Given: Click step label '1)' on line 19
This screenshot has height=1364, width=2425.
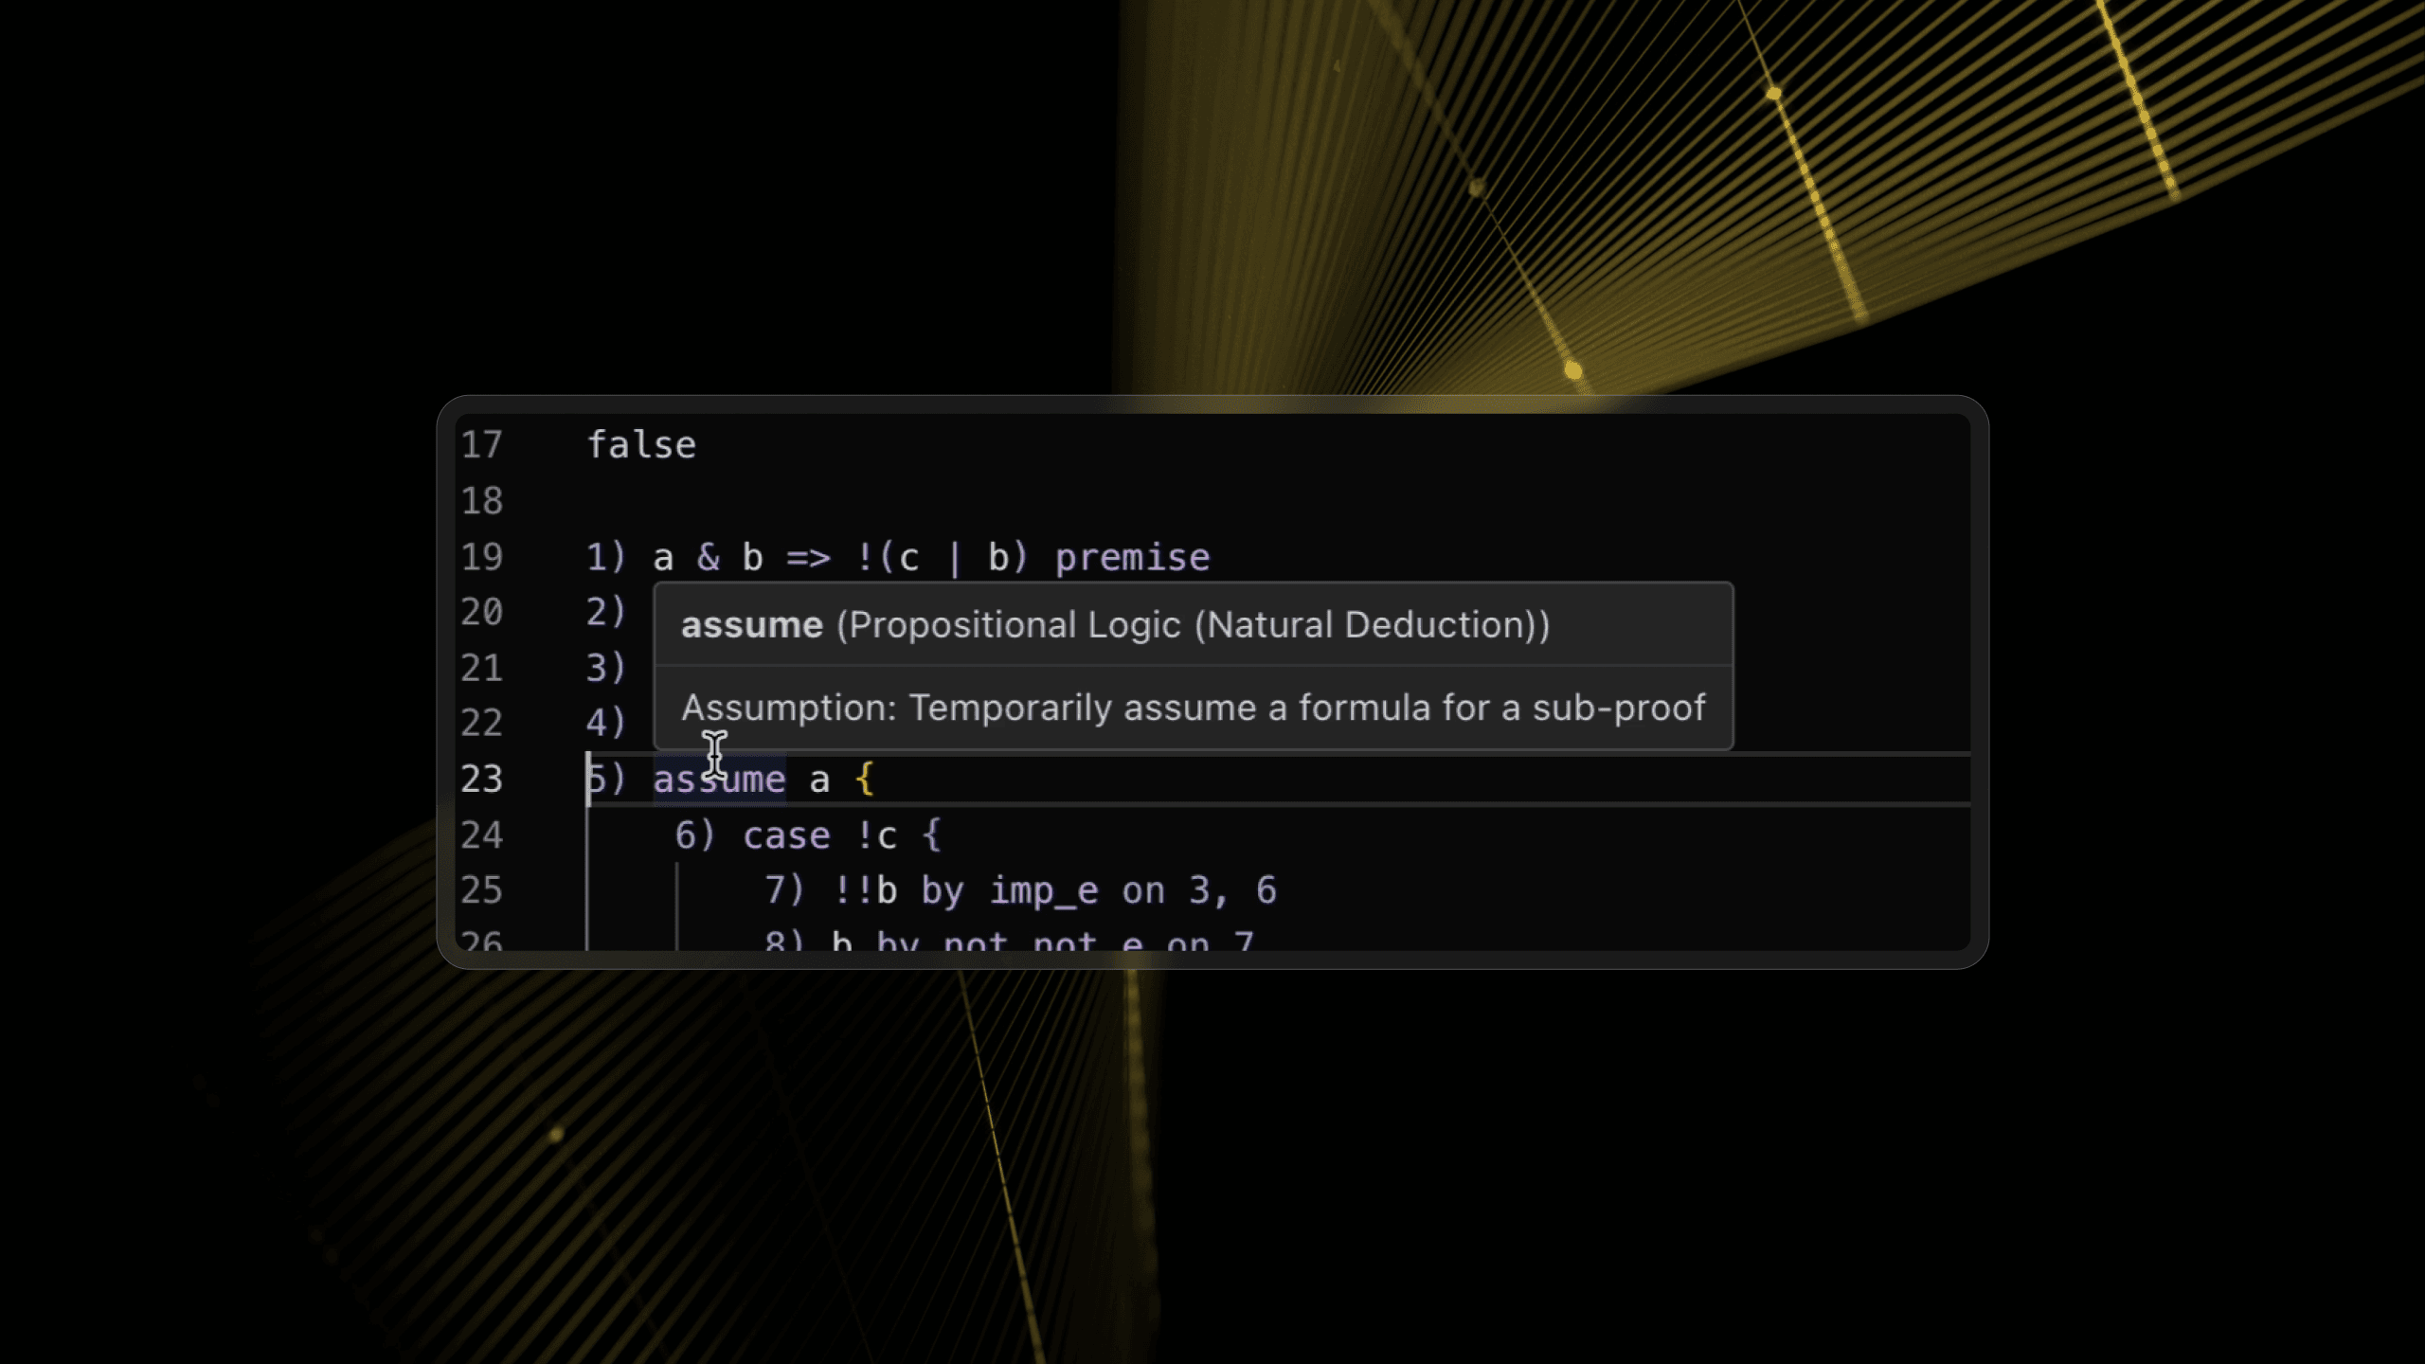Looking at the screenshot, I should pyautogui.click(x=606, y=557).
